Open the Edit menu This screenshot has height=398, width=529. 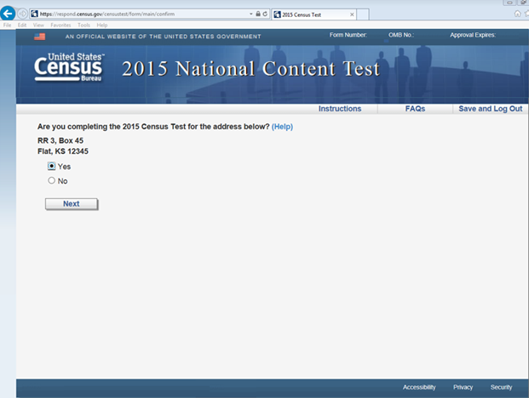22,25
